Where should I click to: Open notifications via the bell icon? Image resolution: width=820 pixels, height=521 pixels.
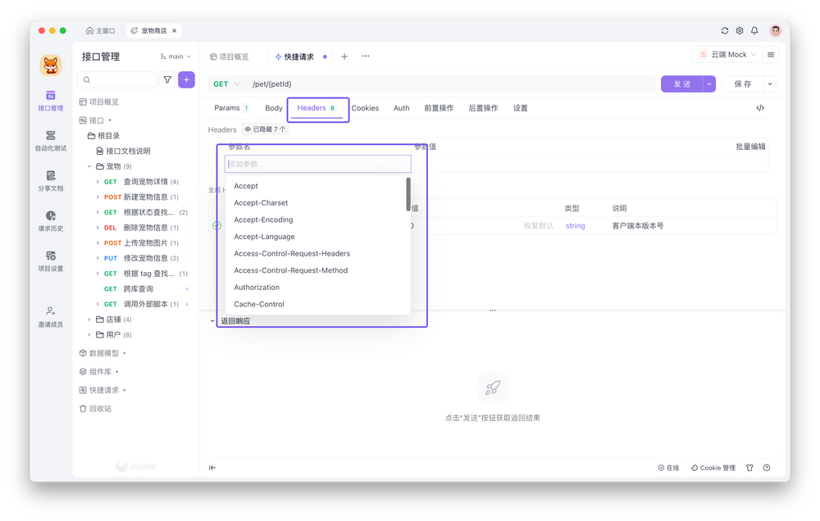click(754, 29)
